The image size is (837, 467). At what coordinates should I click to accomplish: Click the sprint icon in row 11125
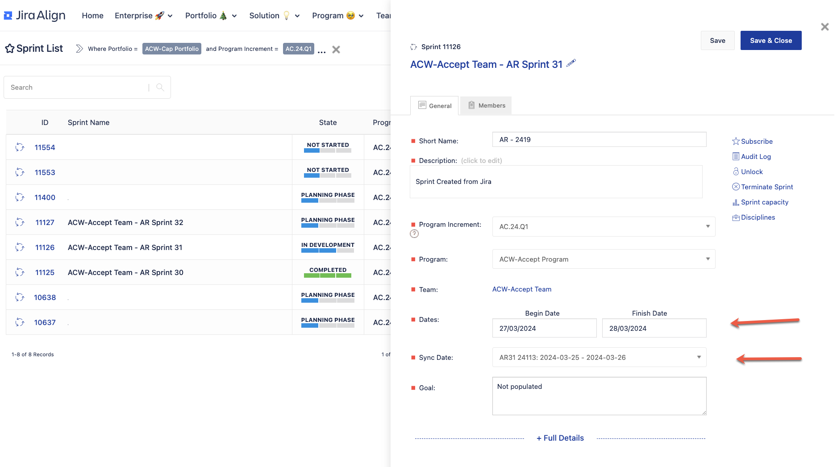click(20, 272)
